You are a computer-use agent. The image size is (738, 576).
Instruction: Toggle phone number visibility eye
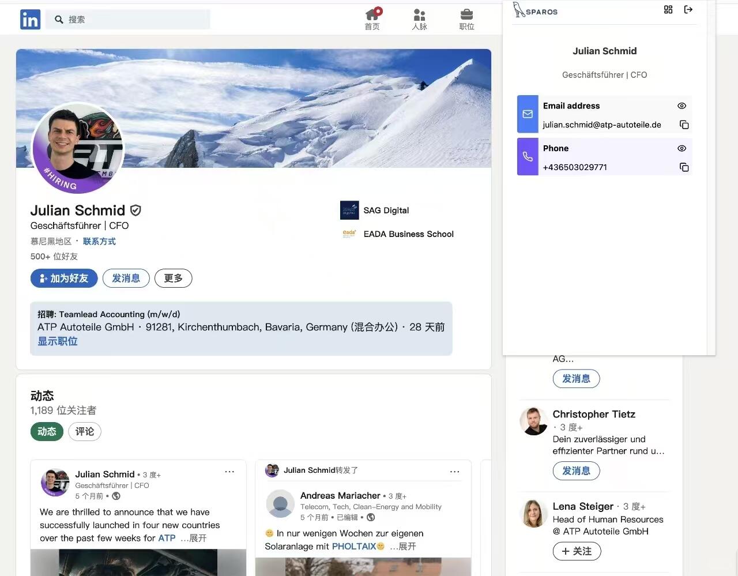point(681,149)
